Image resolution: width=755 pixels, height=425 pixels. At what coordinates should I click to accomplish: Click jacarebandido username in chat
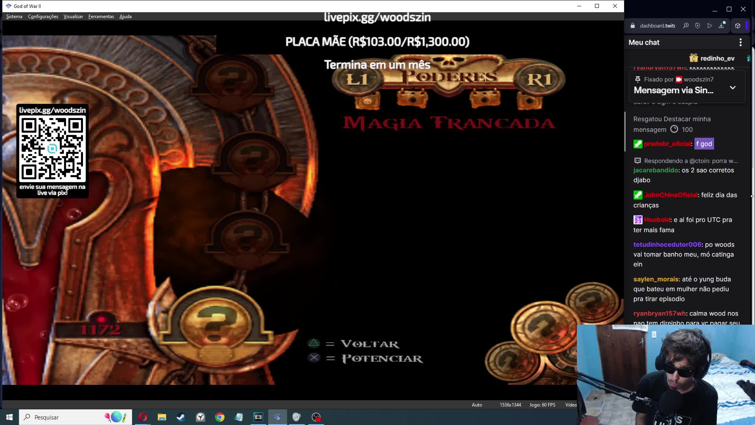point(656,170)
